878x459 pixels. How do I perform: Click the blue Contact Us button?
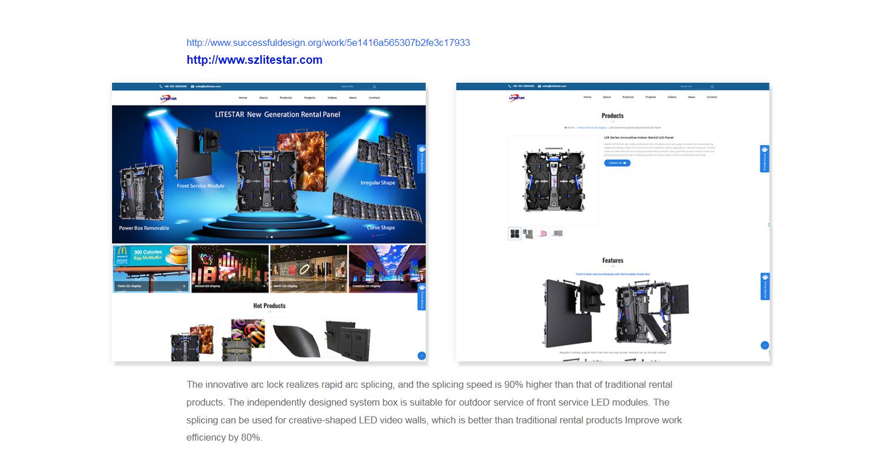[617, 163]
